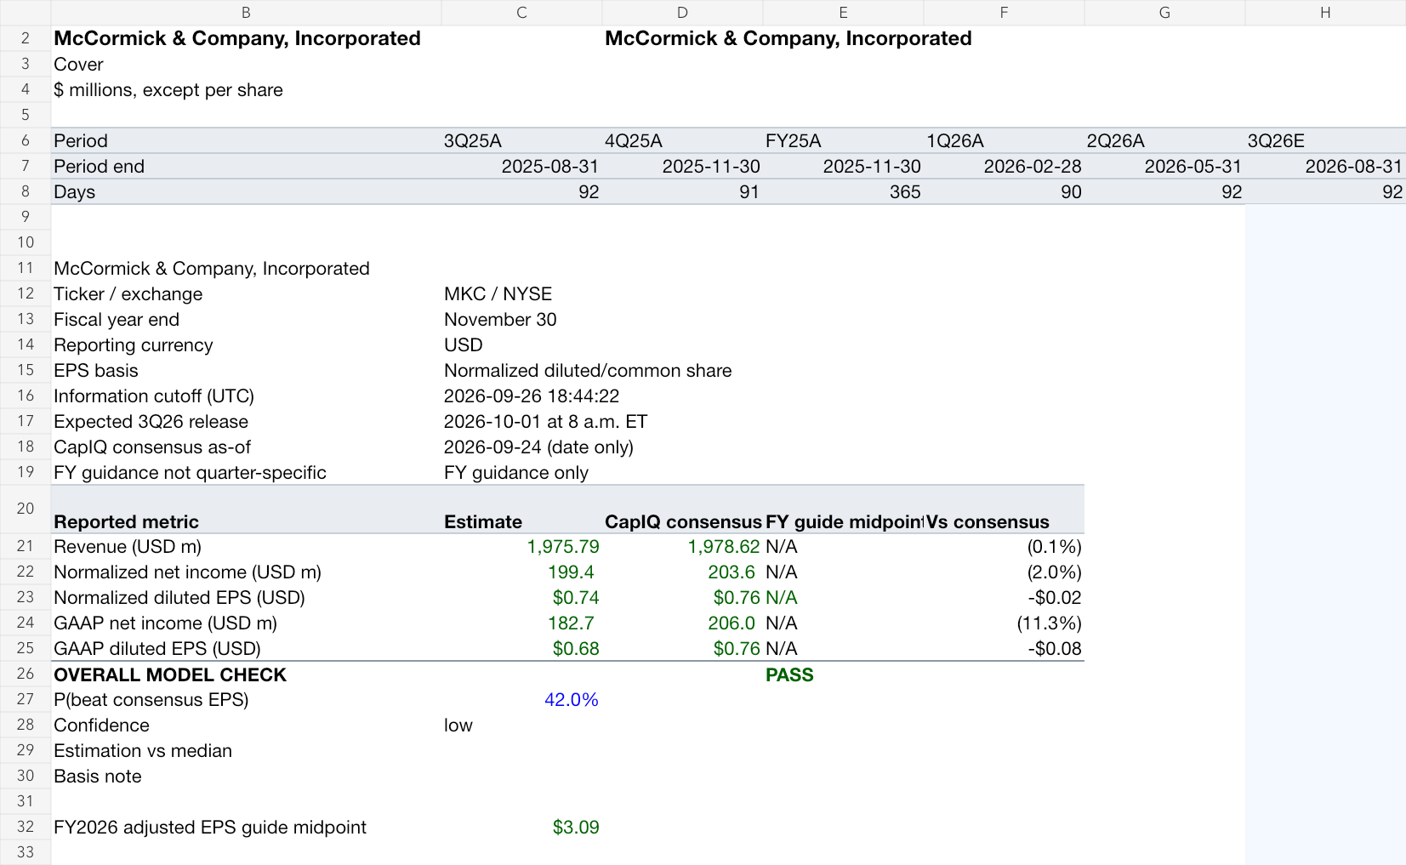Select the 'low' confidence cell

[x=521, y=725]
